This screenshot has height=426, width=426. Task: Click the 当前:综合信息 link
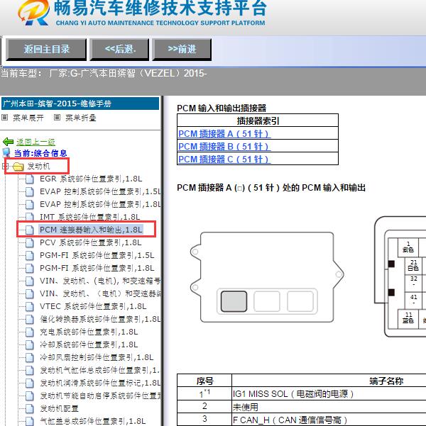click(x=40, y=153)
